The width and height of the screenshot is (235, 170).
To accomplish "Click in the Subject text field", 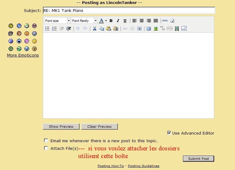I will pyautogui.click(x=129, y=10).
